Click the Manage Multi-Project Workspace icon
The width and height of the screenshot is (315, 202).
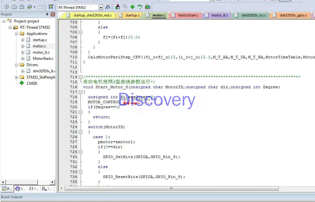(x=125, y=7)
